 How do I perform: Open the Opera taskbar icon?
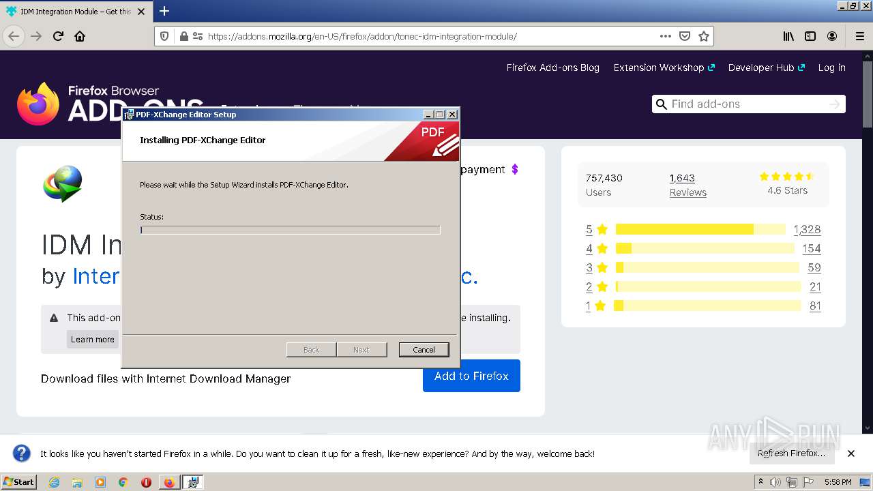146,482
